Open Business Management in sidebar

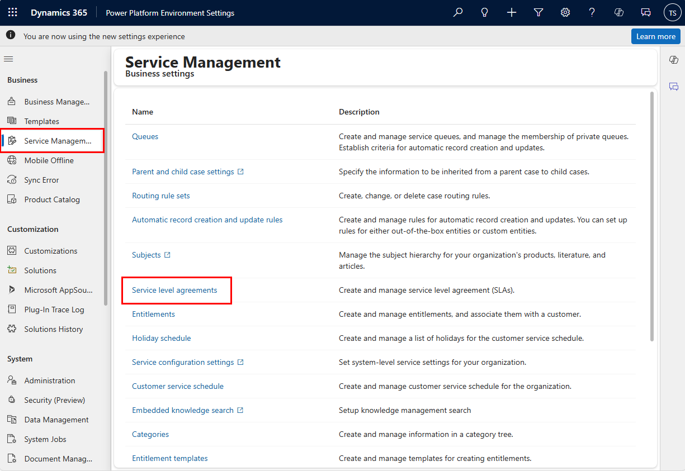53,102
